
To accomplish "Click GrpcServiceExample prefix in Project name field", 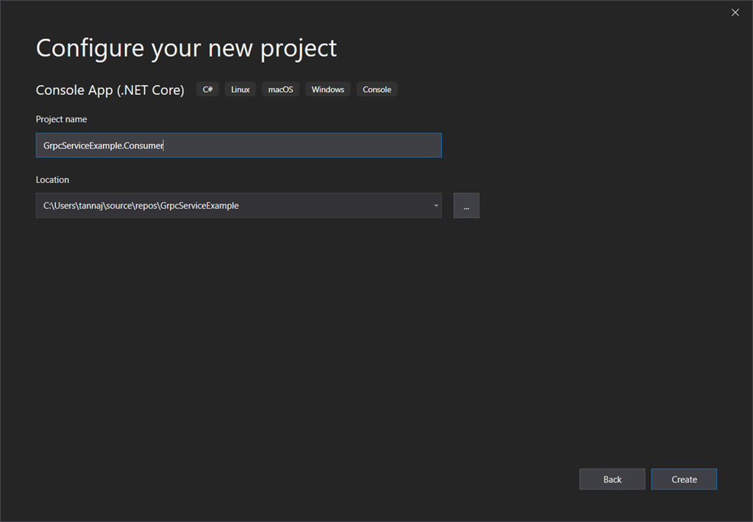I will [81, 146].
